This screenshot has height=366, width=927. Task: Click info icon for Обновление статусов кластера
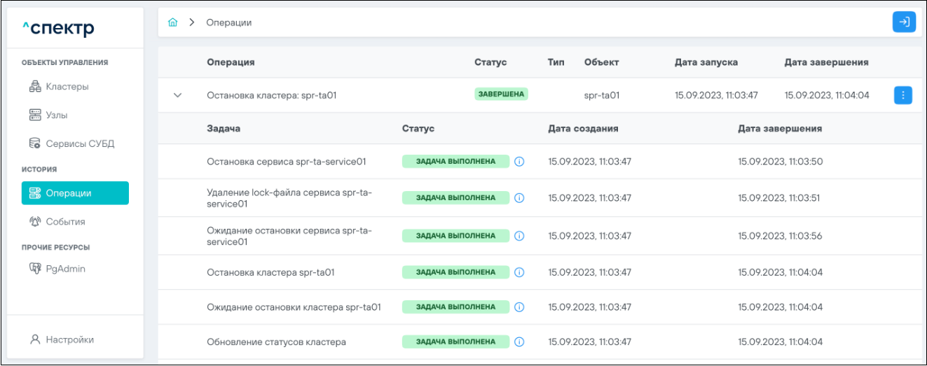[x=519, y=342]
